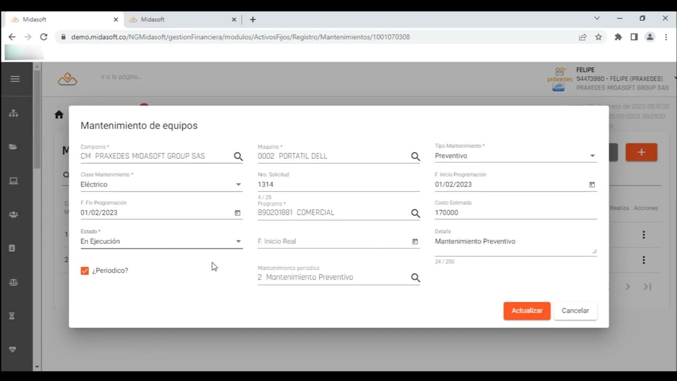Click the Mantenimiento de equipos title

tap(139, 126)
